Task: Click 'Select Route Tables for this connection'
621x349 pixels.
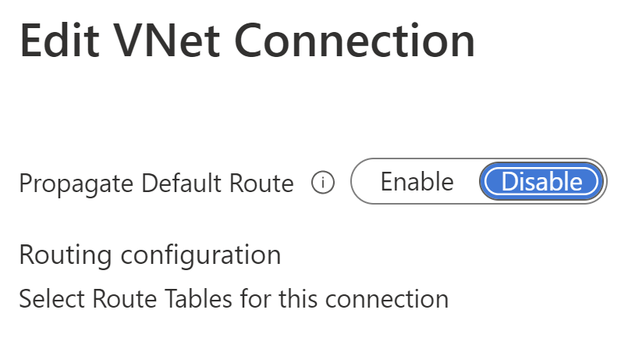Action: [233, 299]
